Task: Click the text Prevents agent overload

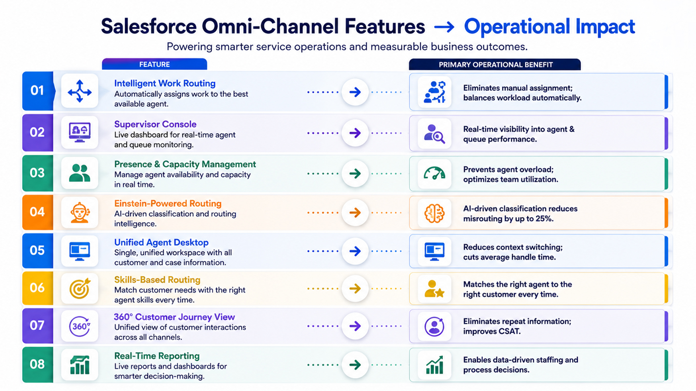Action: (x=508, y=169)
